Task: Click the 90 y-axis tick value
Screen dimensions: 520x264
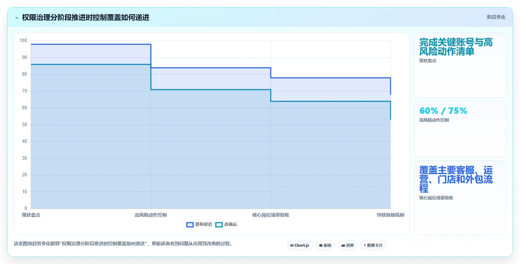Action: 24,58
